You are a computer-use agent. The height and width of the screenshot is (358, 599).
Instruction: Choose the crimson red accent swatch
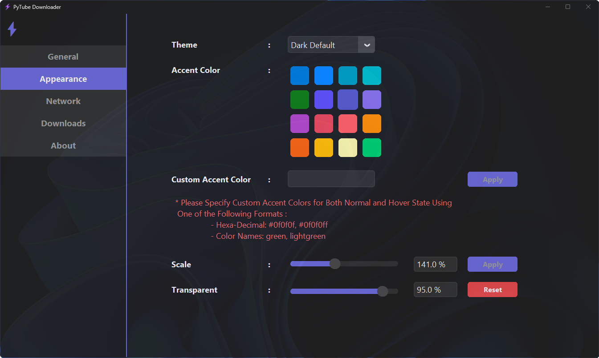coord(324,124)
